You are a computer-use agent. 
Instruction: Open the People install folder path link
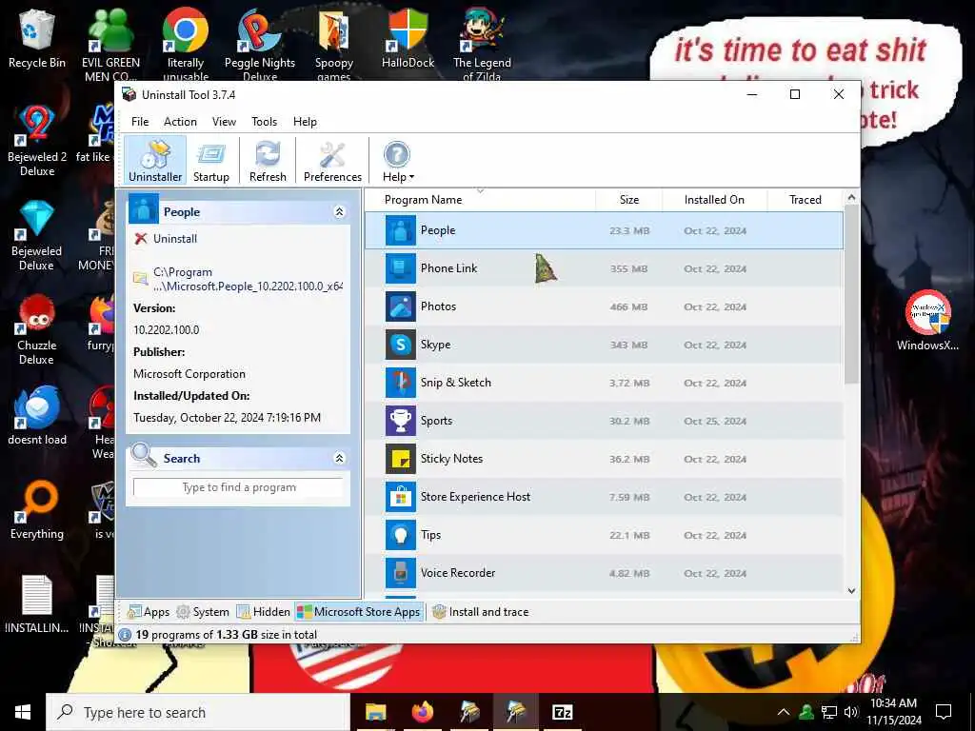(x=248, y=279)
